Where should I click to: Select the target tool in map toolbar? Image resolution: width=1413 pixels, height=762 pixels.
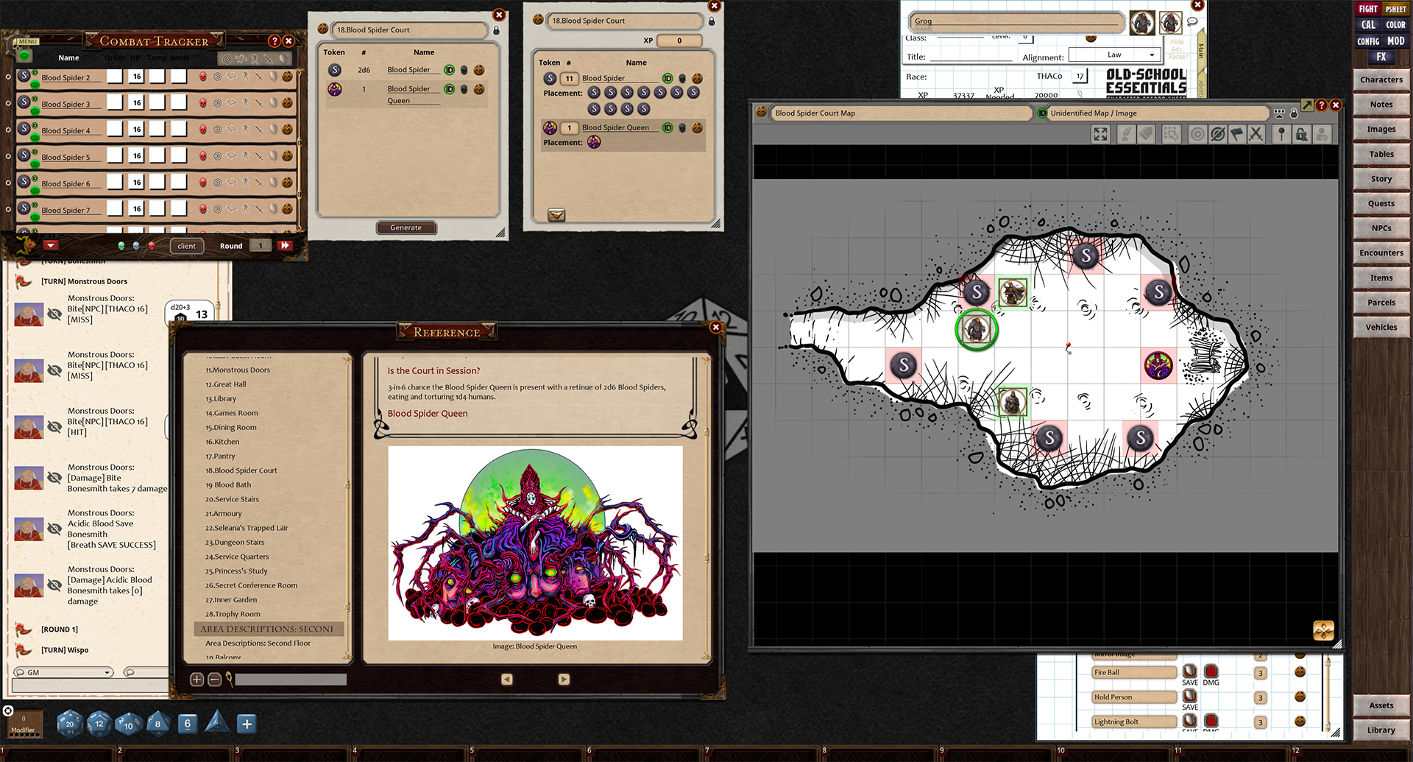(x=1198, y=134)
